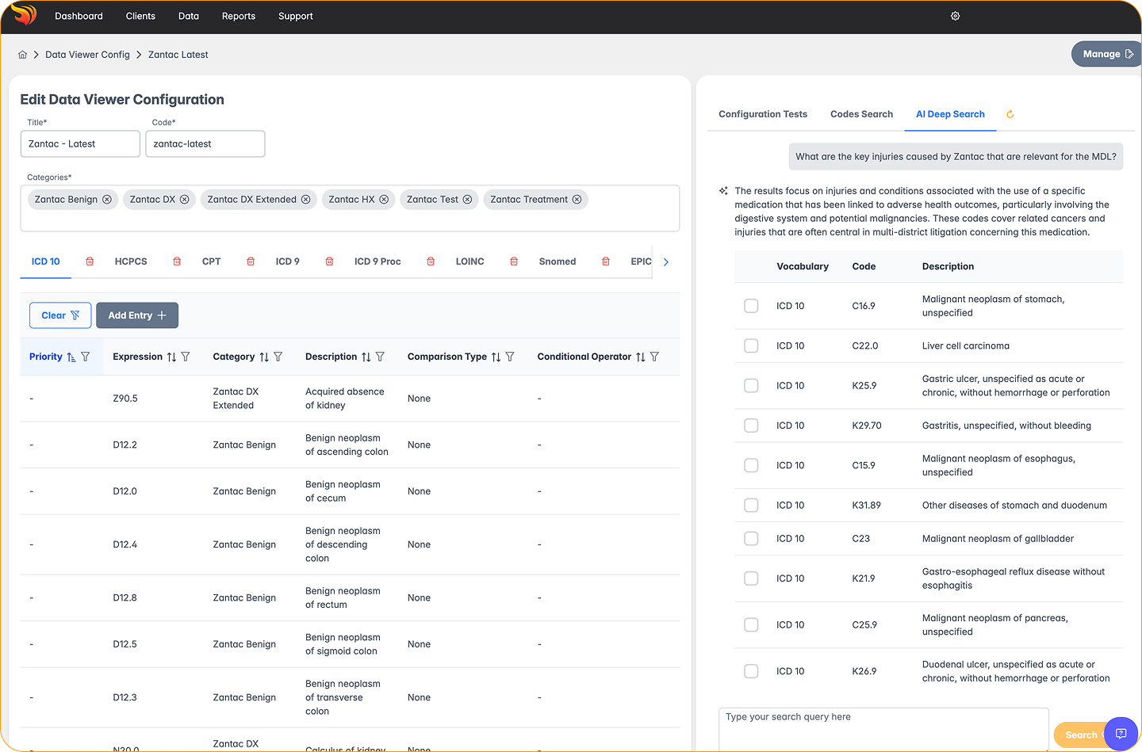This screenshot has height=752, width=1142.
Task: Sort by Comparison Type column arrows
Action: point(496,357)
